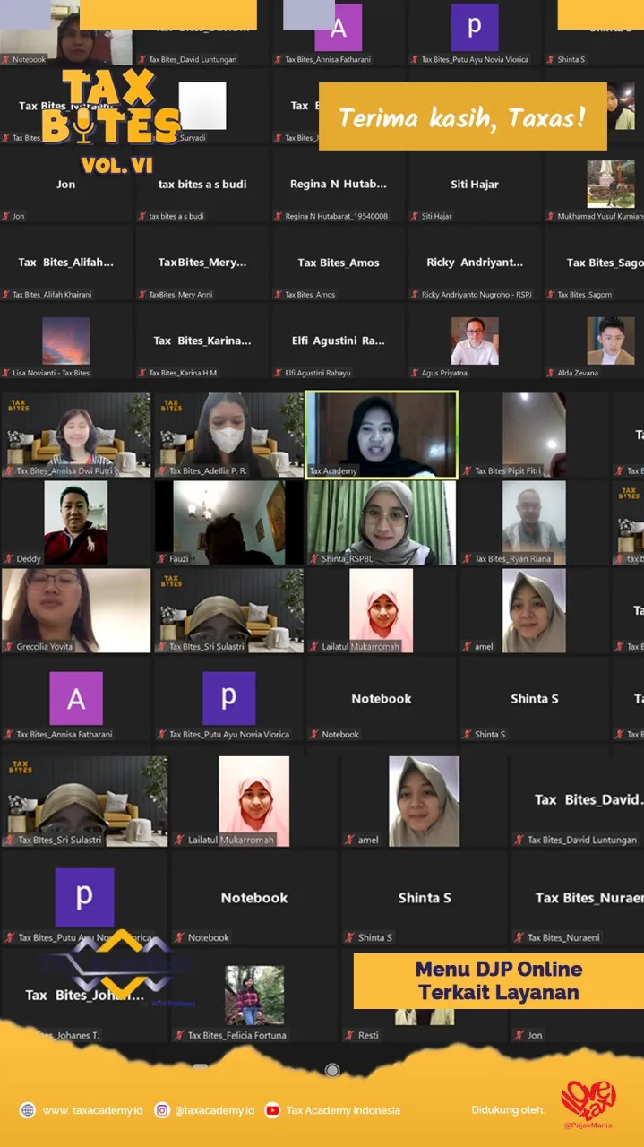Open the @taxacademy.id Instagram handle
The image size is (644, 1147).
215,1110
